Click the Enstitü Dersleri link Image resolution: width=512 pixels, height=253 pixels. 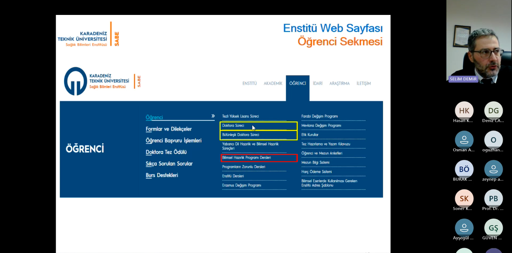tap(233, 176)
